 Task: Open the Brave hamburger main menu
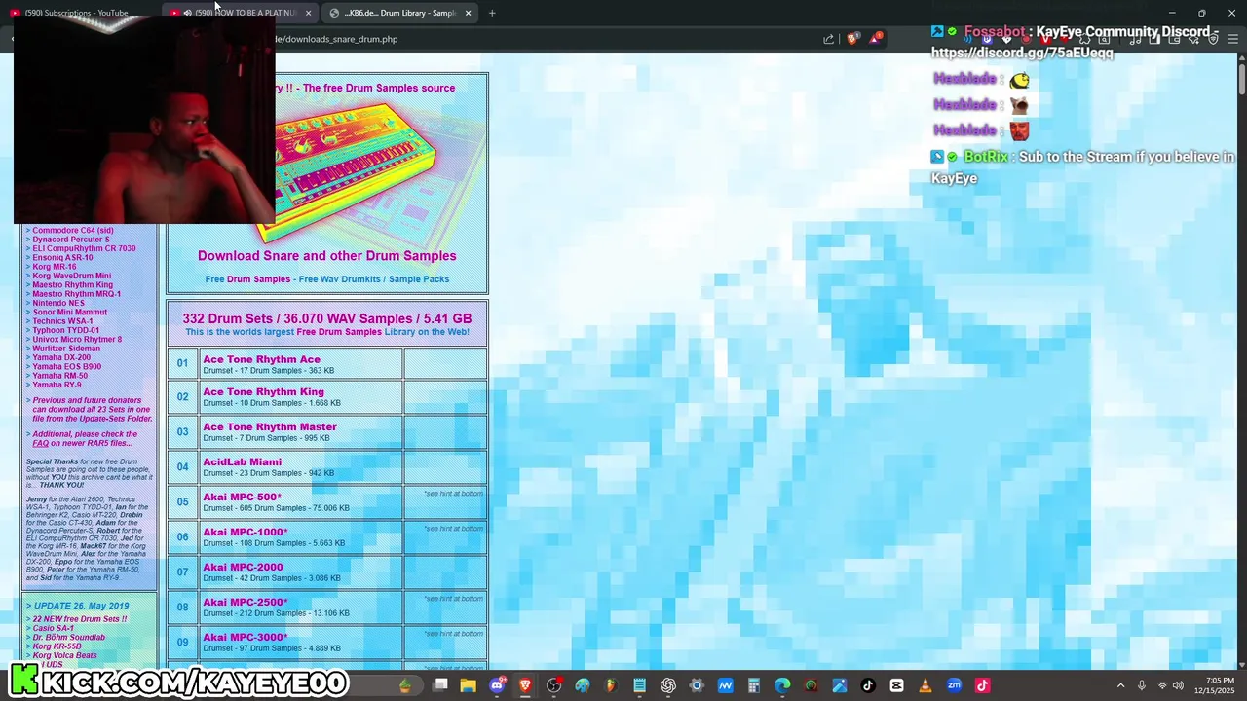[1231, 39]
